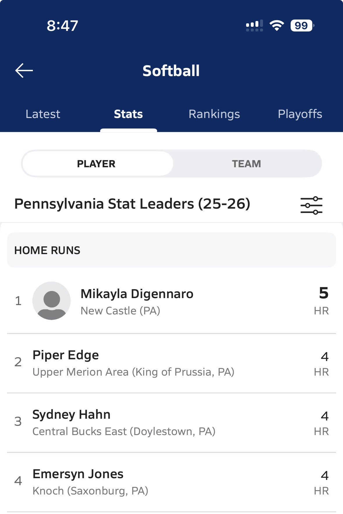Select the Stats tab
The width and height of the screenshot is (343, 514).
[x=128, y=114]
